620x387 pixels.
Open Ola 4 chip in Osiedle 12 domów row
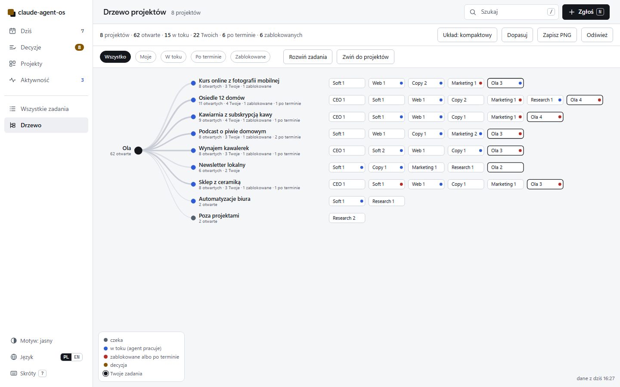tap(585, 100)
